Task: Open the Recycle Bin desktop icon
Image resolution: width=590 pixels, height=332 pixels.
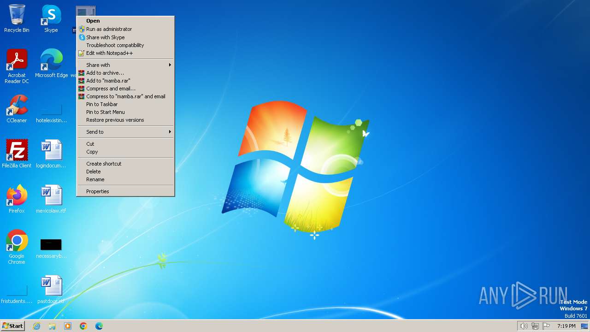Action: [17, 18]
